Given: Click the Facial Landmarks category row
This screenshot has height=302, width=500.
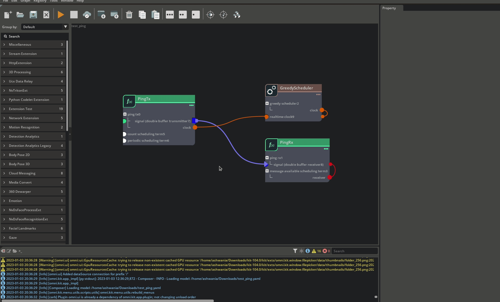Looking at the screenshot, I should click(33, 228).
